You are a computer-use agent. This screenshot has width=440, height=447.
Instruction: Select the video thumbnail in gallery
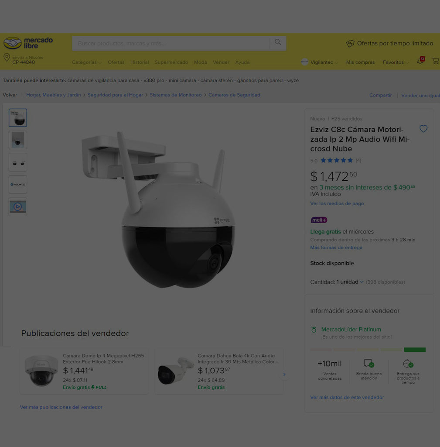pyautogui.click(x=18, y=207)
